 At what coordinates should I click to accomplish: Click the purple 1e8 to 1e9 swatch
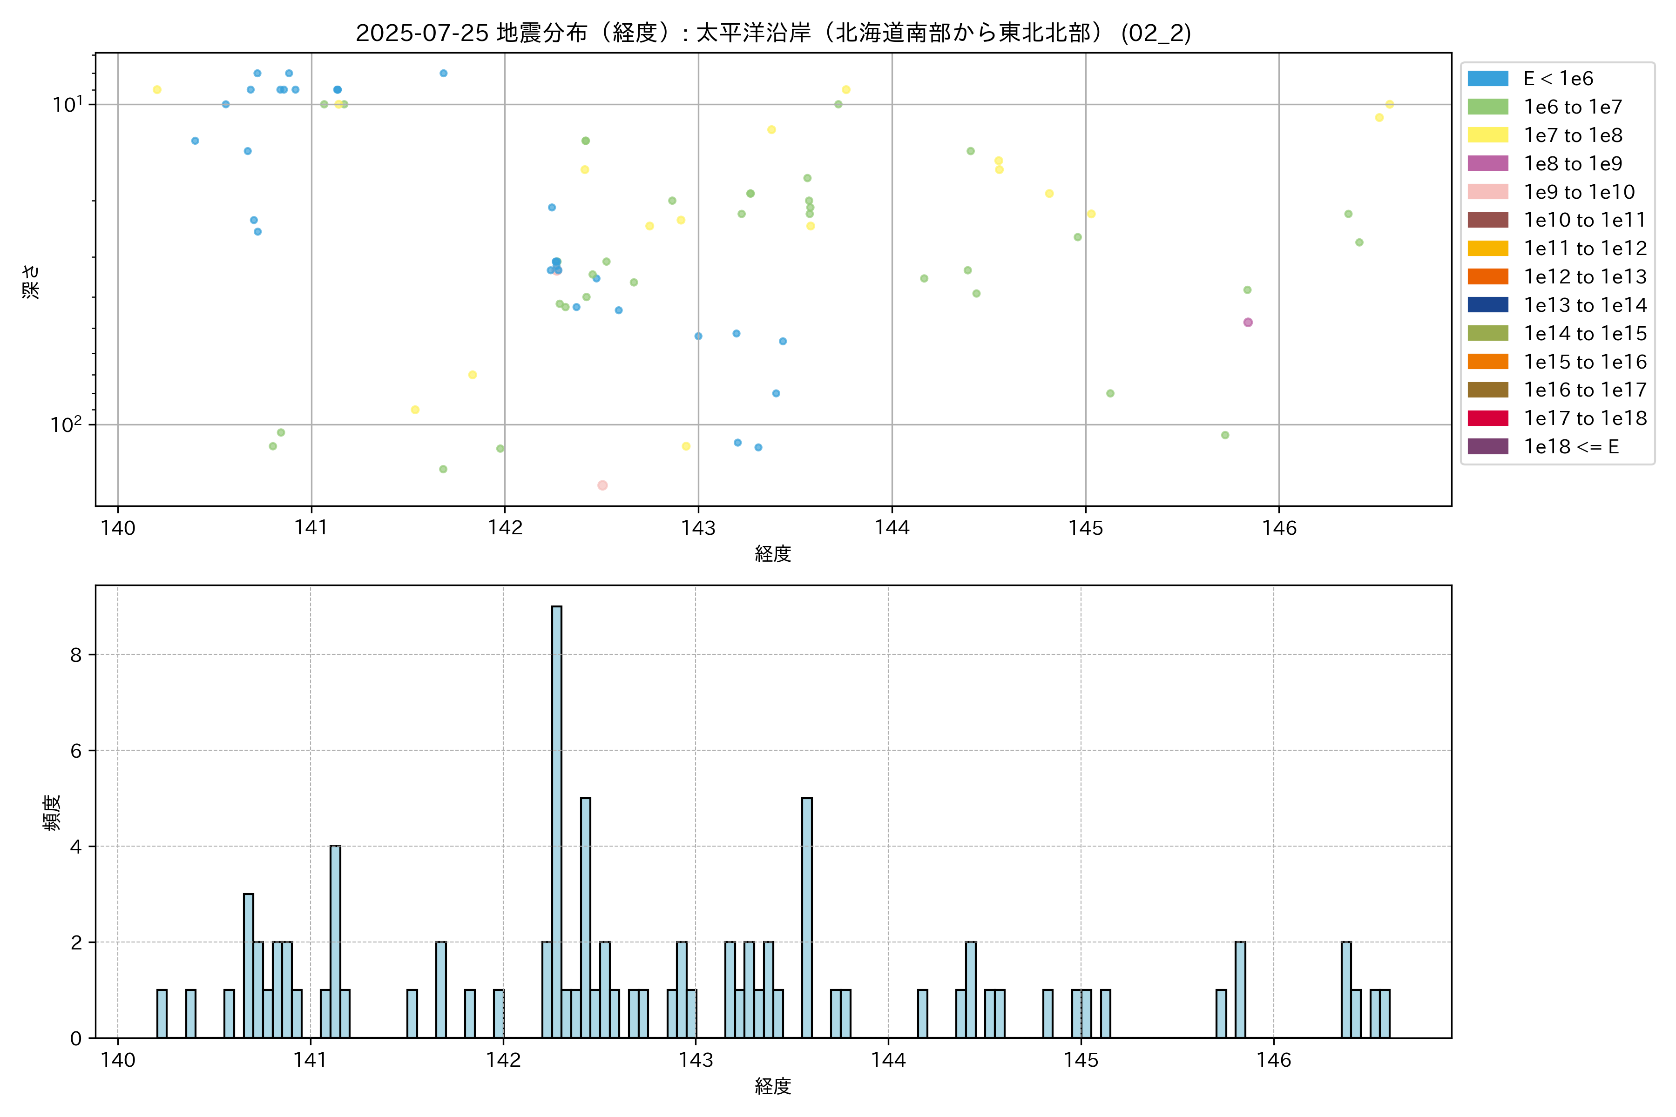(x=1487, y=163)
